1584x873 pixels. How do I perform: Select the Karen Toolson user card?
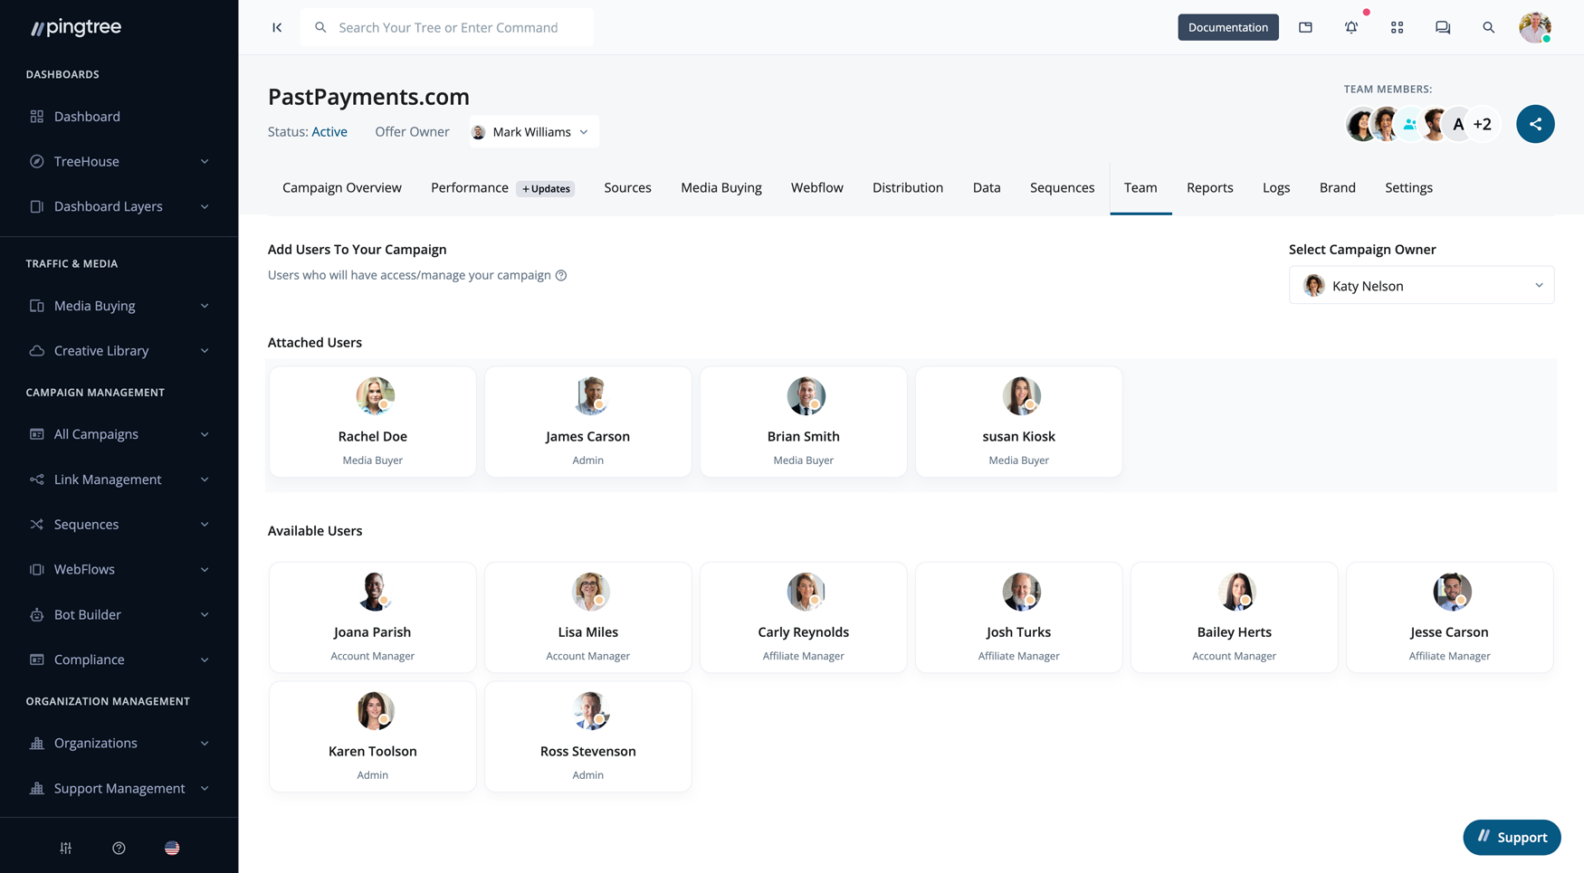[372, 736]
